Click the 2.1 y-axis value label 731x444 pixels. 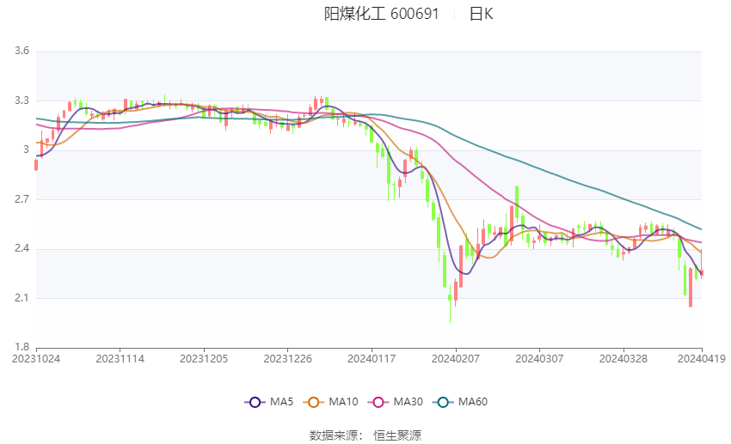(x=21, y=298)
